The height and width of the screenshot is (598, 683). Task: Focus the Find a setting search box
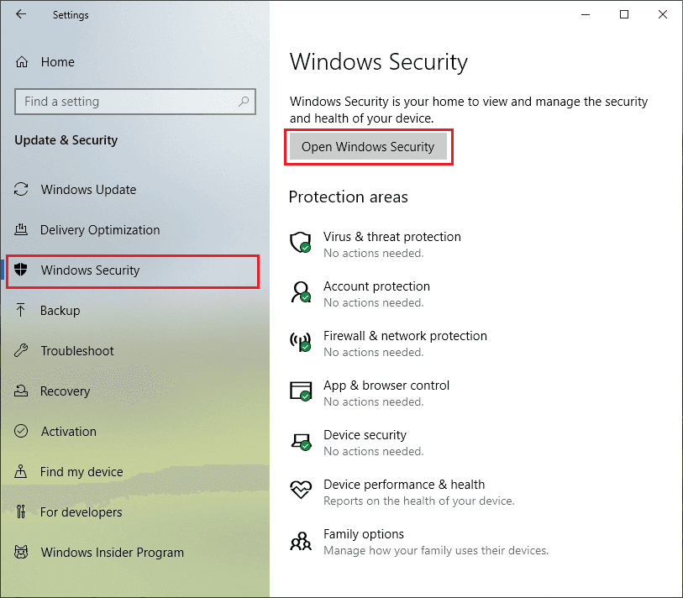(x=135, y=102)
